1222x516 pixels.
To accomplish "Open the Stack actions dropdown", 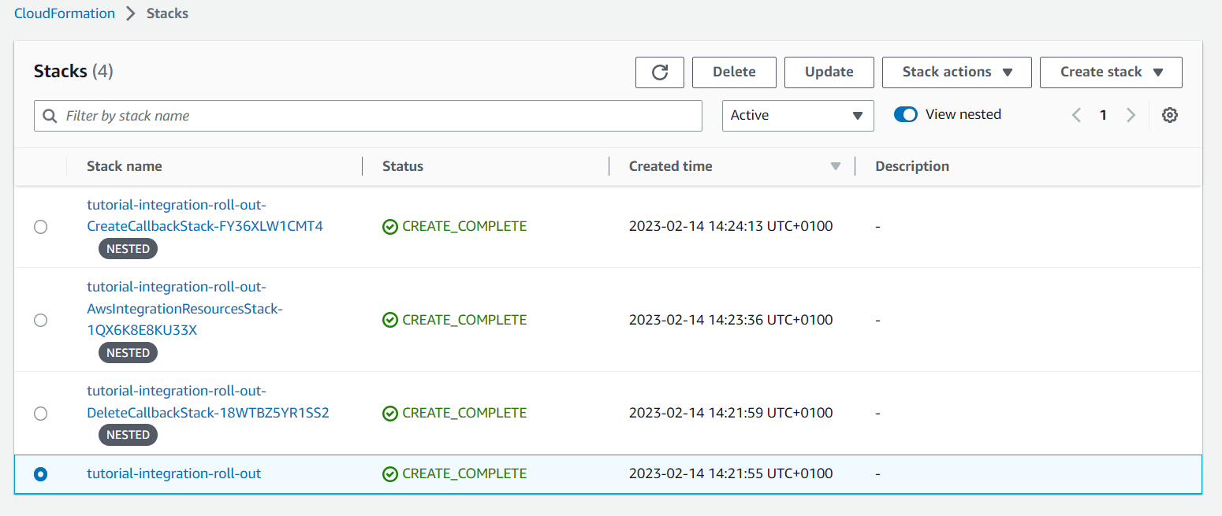I will pyautogui.click(x=956, y=72).
